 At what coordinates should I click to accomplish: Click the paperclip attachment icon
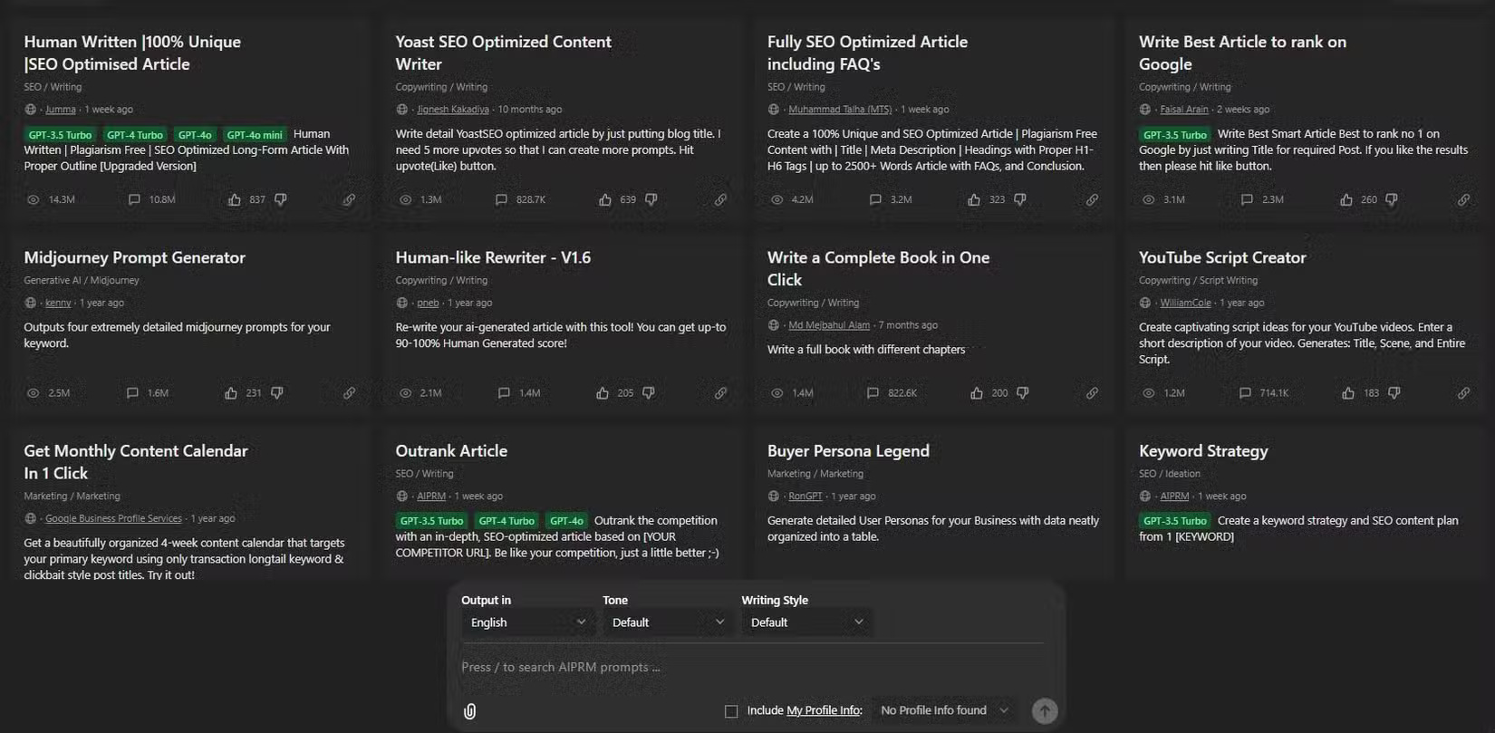[468, 710]
